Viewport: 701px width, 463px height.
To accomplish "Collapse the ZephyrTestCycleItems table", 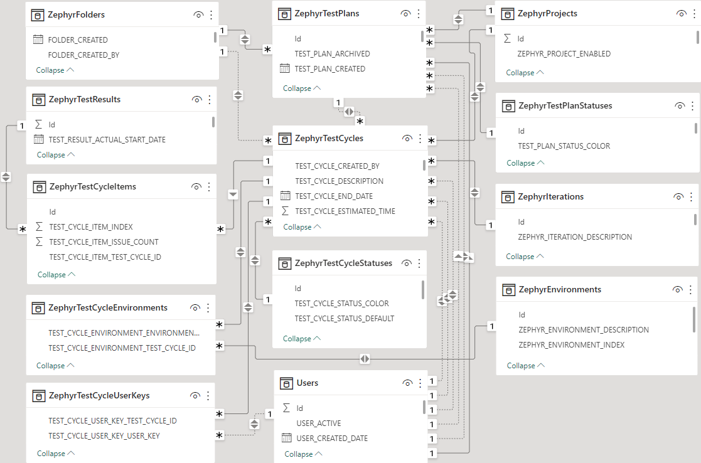I will click(56, 274).
